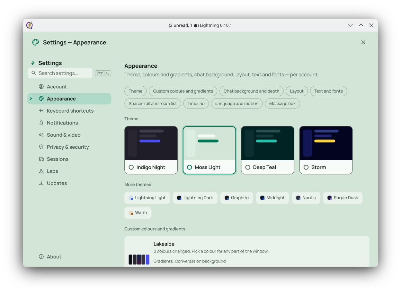Screen dimensions: 401x294
Task: Jump to the Theme section chip
Action: pos(136,91)
